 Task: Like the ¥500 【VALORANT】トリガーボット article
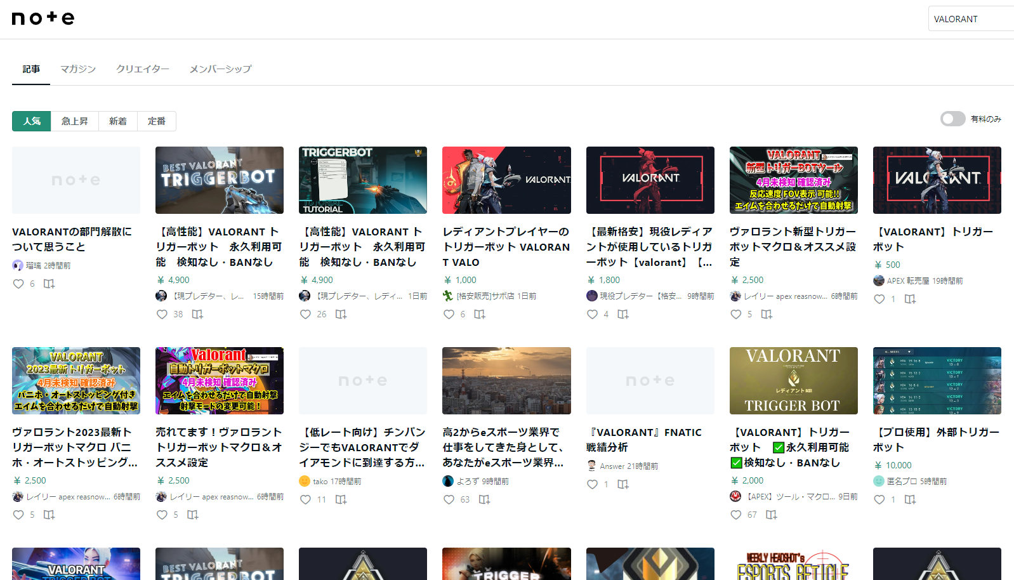click(879, 299)
